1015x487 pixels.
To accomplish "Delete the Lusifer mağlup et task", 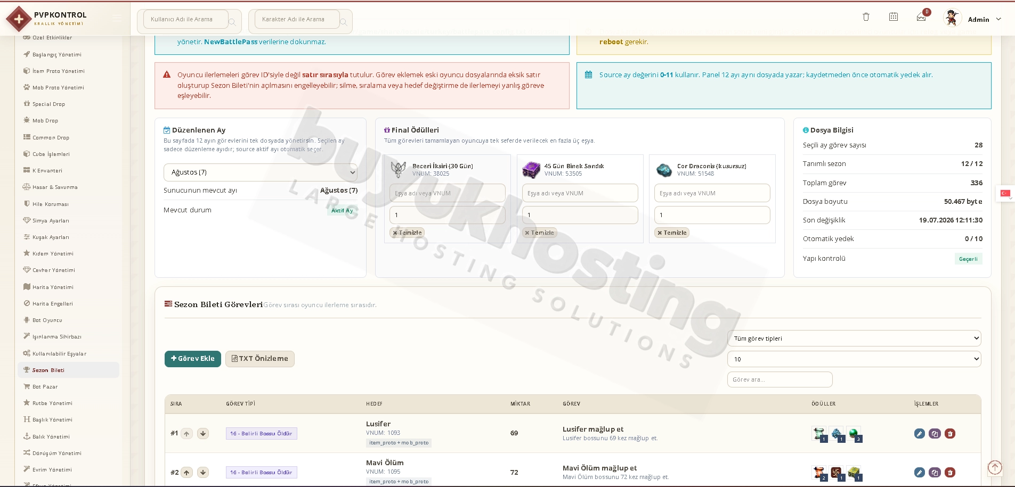I will click(950, 433).
